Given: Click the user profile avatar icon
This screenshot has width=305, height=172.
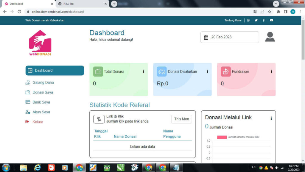Looking at the screenshot, I should [x=270, y=37].
